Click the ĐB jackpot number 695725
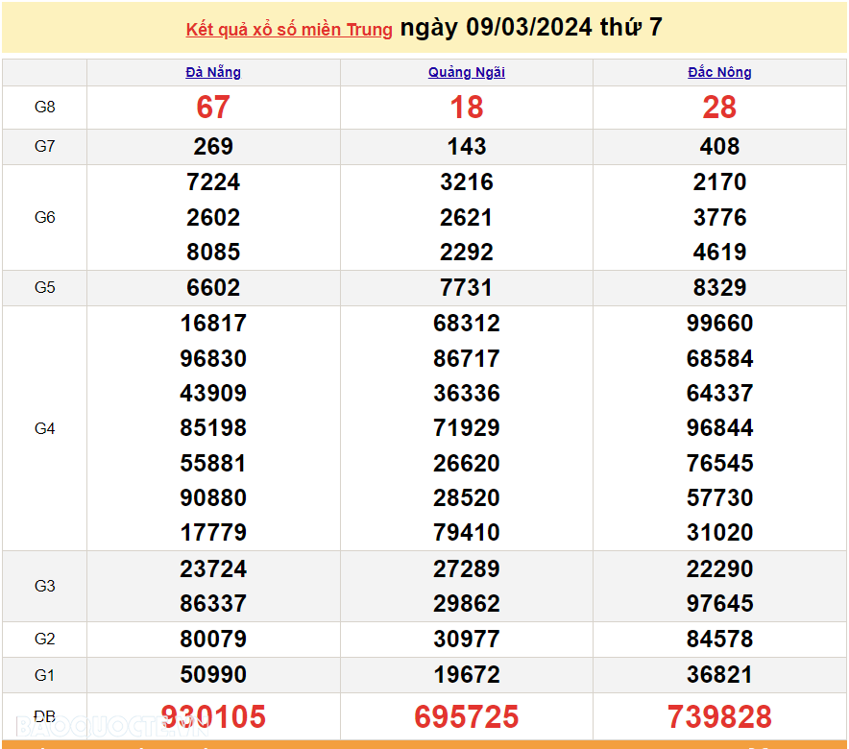 coord(467,716)
